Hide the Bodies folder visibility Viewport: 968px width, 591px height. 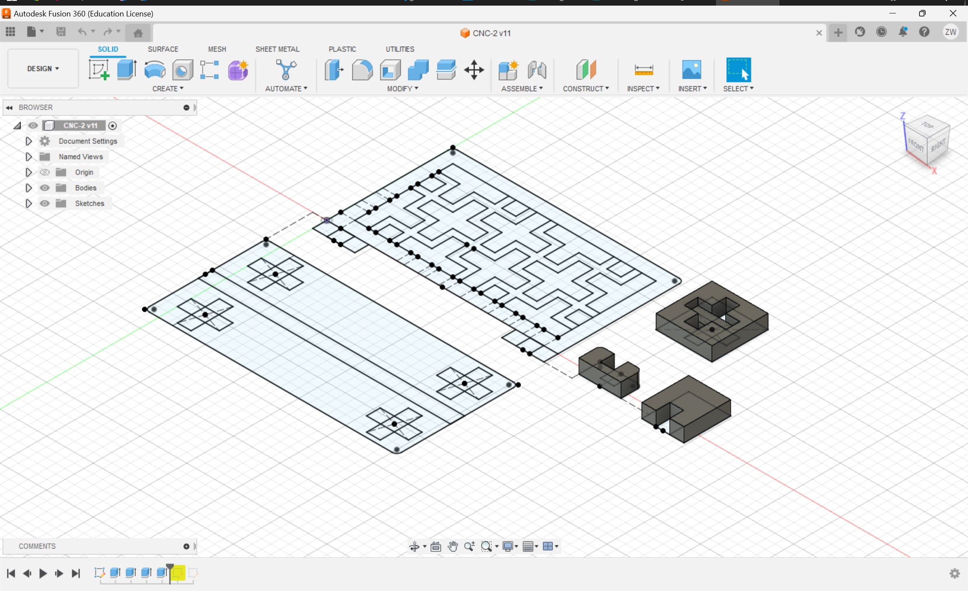pyautogui.click(x=45, y=188)
